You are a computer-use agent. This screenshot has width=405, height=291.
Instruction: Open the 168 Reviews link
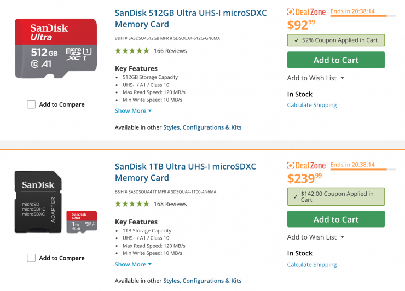coord(170,204)
